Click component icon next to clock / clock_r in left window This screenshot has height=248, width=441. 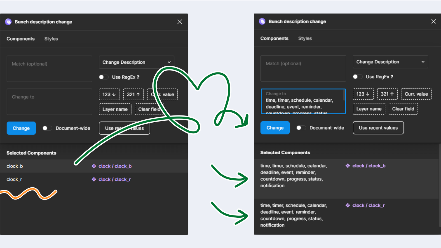tap(94, 179)
